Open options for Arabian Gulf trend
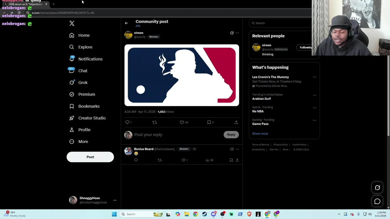The width and height of the screenshot is (390, 219). (x=314, y=95)
